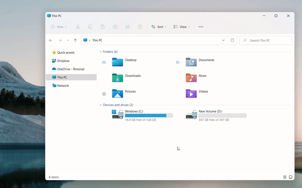Switch to large icons view in status bar
Image resolution: width=302 pixels, height=188 pixels.
click(x=291, y=177)
